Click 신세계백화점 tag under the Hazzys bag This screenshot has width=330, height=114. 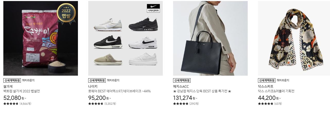(x=182, y=80)
